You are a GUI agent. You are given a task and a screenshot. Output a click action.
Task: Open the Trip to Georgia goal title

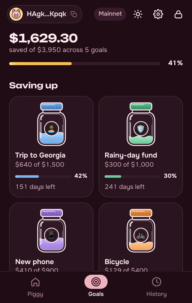point(40,155)
